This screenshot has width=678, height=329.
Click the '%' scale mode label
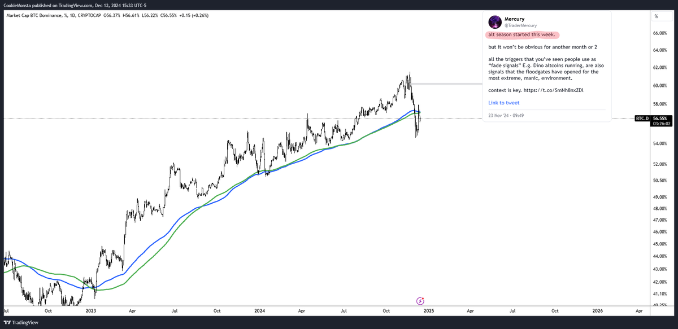coord(657,17)
